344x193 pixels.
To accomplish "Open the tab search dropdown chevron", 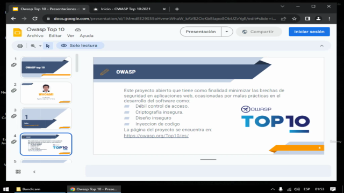I will tap(283, 6).
